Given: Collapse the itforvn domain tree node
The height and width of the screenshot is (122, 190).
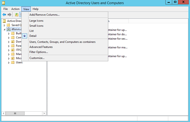Looking at the screenshot, I should point(5,29).
